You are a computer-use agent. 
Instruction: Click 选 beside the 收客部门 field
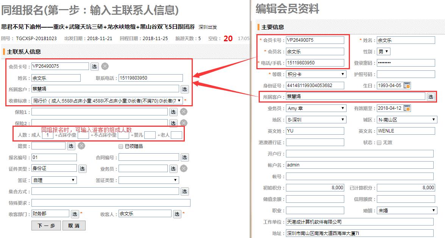75,214
